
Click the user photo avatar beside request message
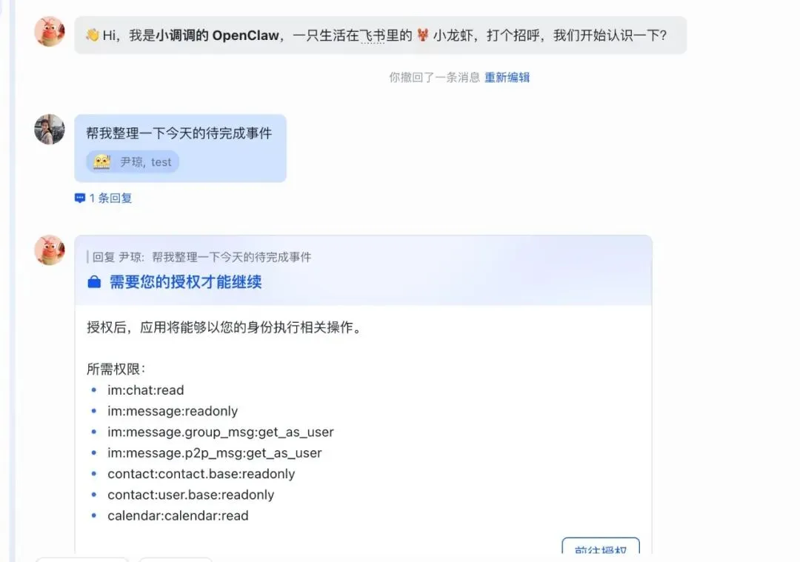point(50,129)
